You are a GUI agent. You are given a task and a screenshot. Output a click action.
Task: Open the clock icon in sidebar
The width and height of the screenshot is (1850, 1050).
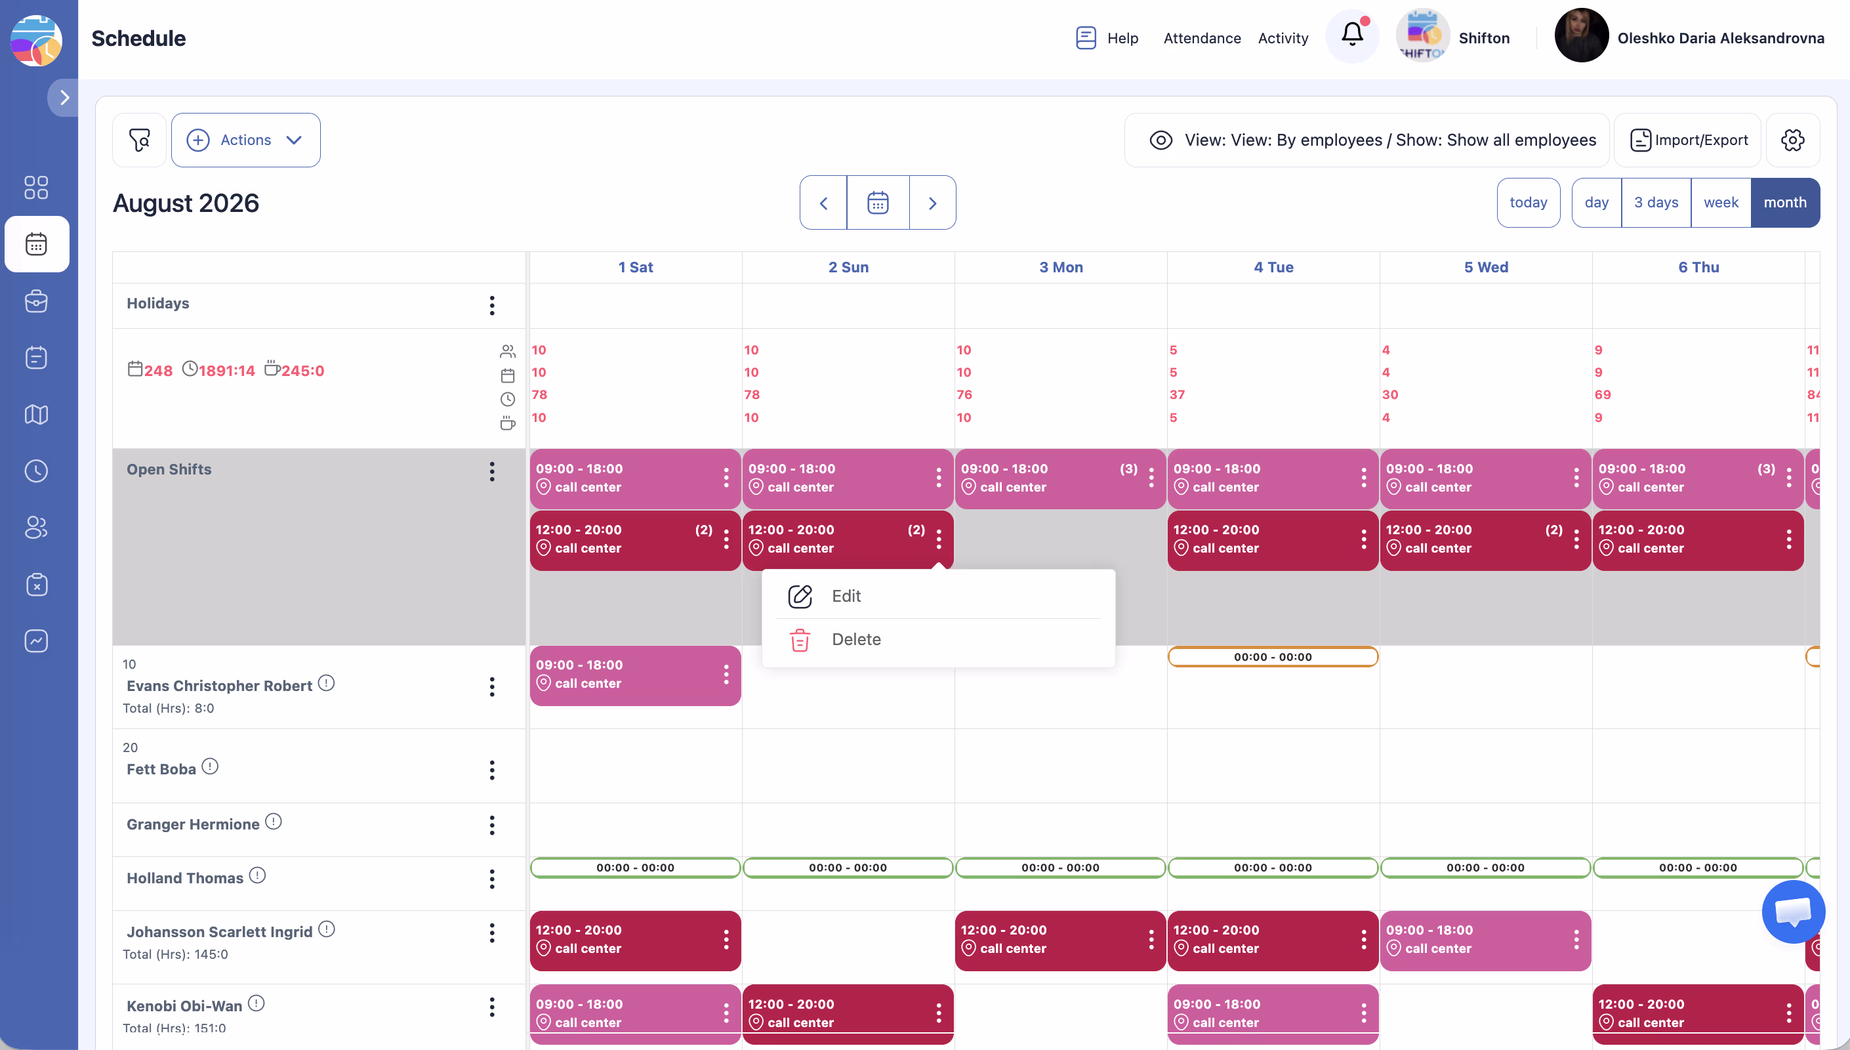pos(36,471)
